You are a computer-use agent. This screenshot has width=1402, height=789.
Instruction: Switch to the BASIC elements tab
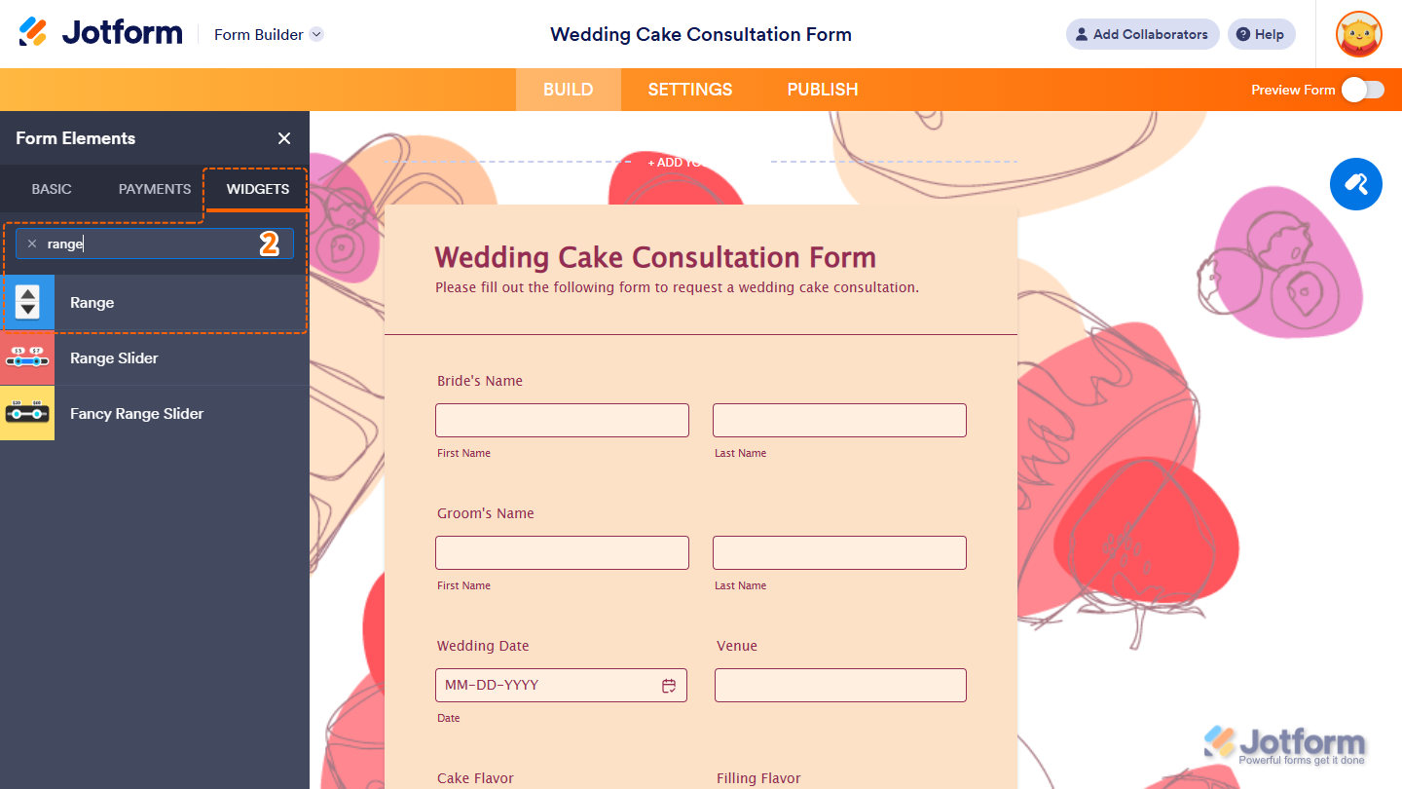coord(51,189)
